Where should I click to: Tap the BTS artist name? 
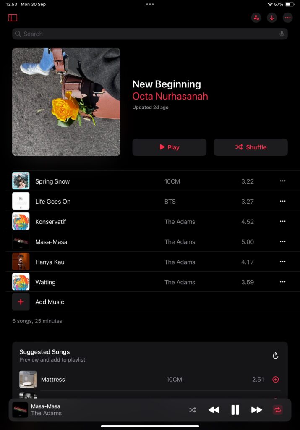tap(170, 202)
